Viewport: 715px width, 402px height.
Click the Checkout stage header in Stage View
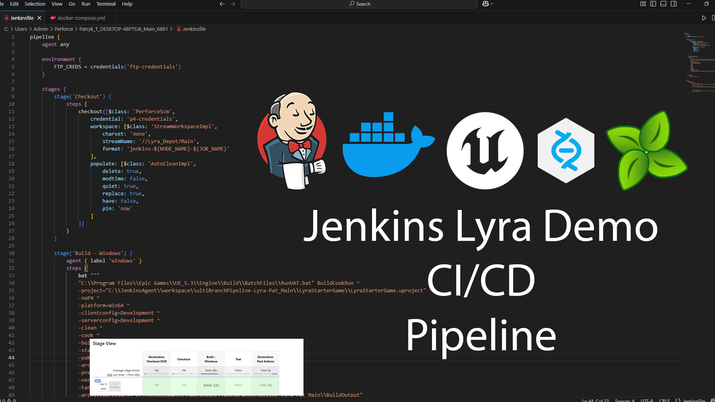click(184, 359)
